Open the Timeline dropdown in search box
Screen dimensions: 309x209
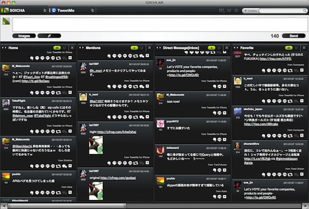coord(251,11)
